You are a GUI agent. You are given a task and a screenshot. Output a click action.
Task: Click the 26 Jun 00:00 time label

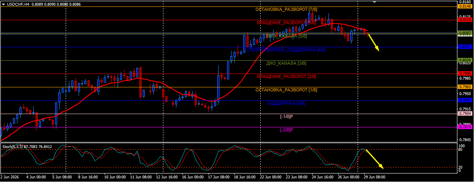(x=350, y=177)
